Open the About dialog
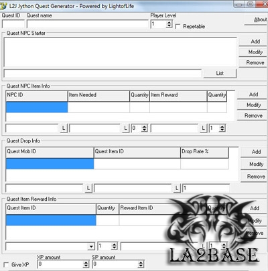 point(256,19)
